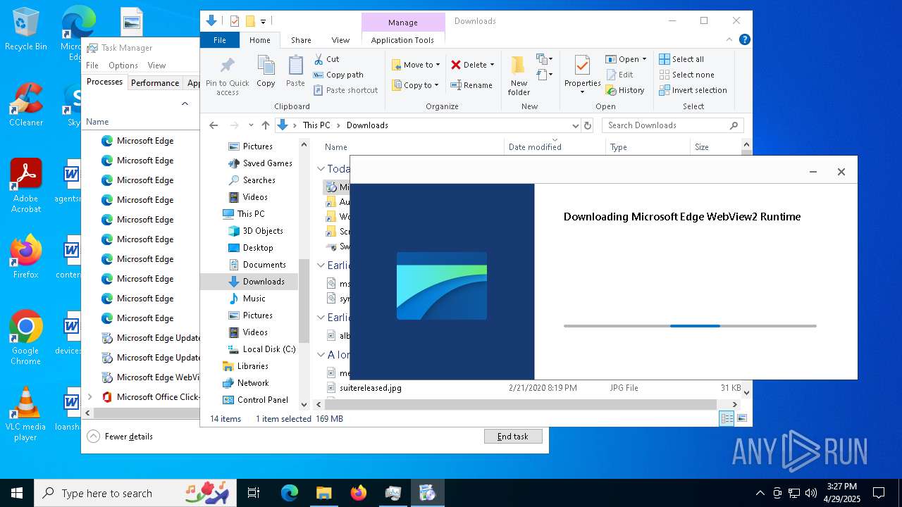Image resolution: width=902 pixels, height=507 pixels.
Task: Click the navigation pane vertical scrollbar
Action: [x=304, y=301]
